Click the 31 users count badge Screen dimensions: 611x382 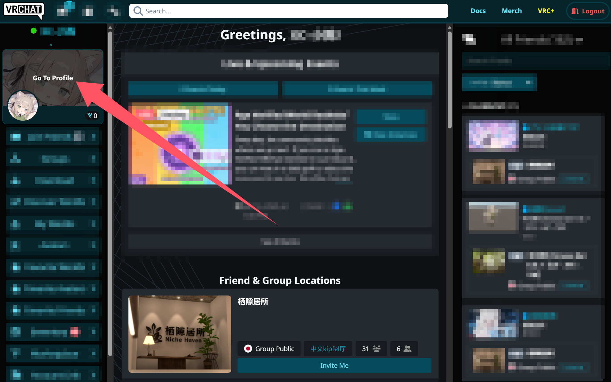[x=371, y=349]
